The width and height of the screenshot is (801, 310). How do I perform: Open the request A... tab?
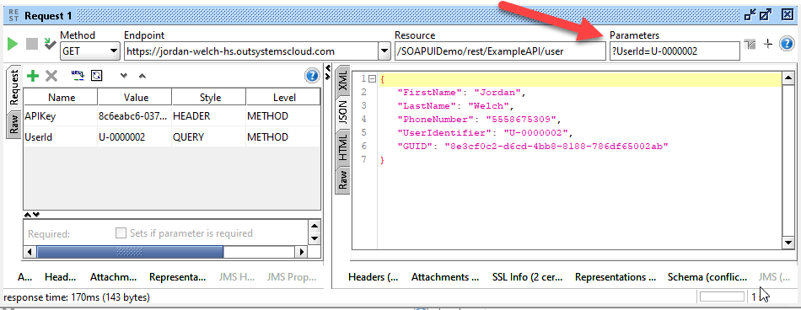click(x=24, y=277)
